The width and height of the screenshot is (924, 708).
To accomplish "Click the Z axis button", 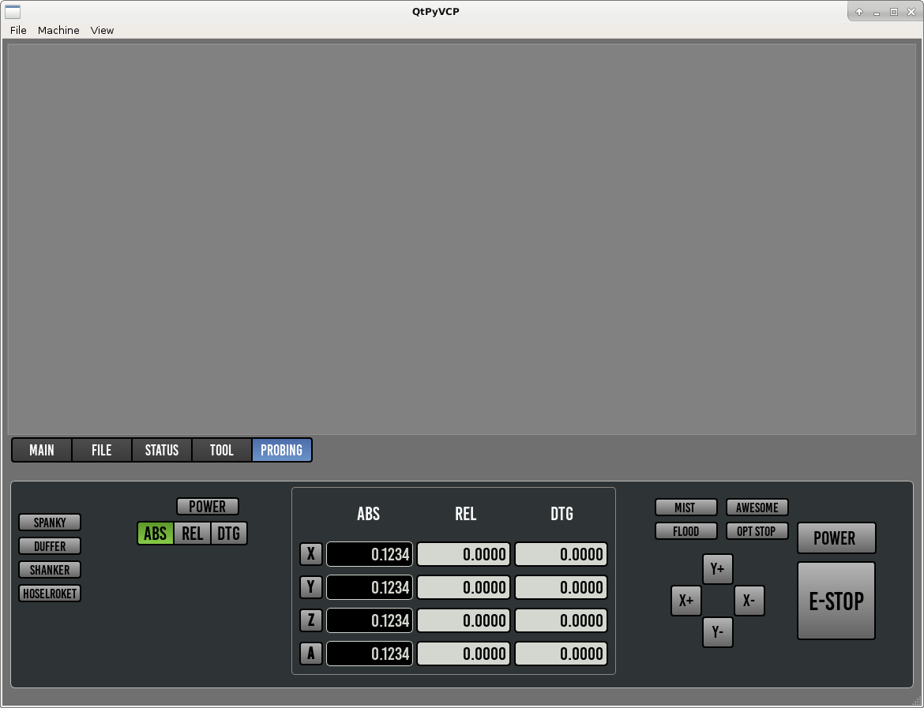I will coord(311,620).
